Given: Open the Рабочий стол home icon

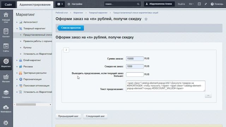Looking at the screenshot, I should (x=6, y=15).
